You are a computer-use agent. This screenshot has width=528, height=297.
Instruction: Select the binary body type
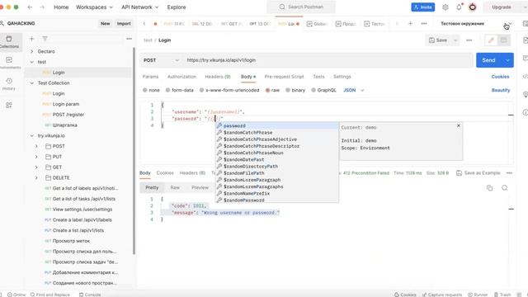(x=295, y=90)
